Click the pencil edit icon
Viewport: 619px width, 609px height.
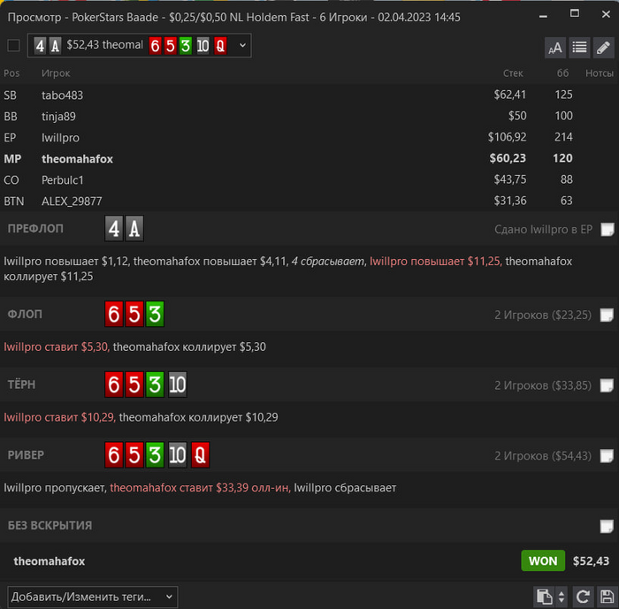click(x=603, y=48)
